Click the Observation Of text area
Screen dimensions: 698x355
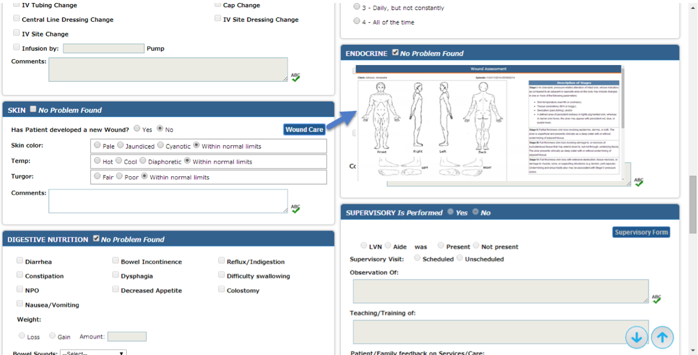point(501,292)
